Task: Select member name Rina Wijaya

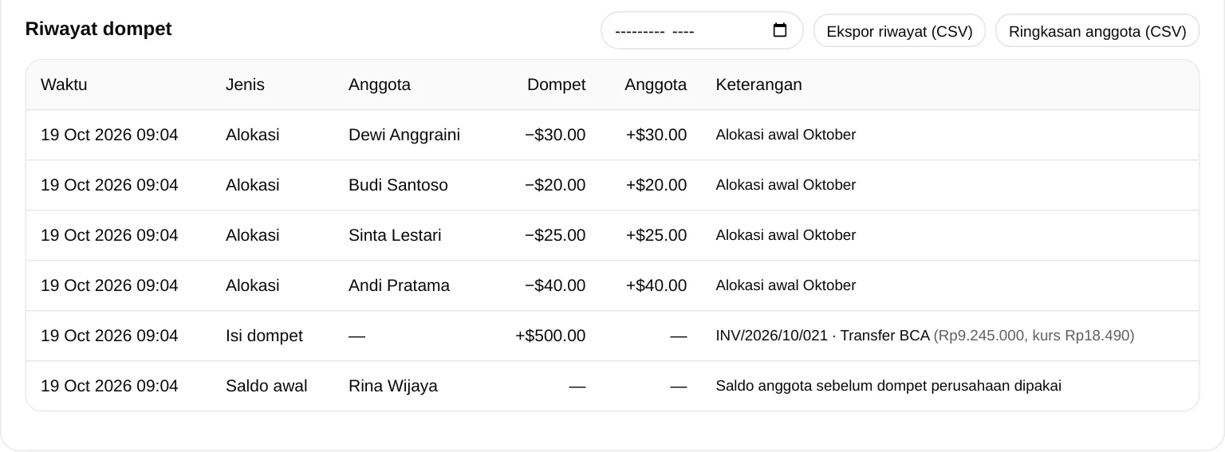Action: pos(393,386)
